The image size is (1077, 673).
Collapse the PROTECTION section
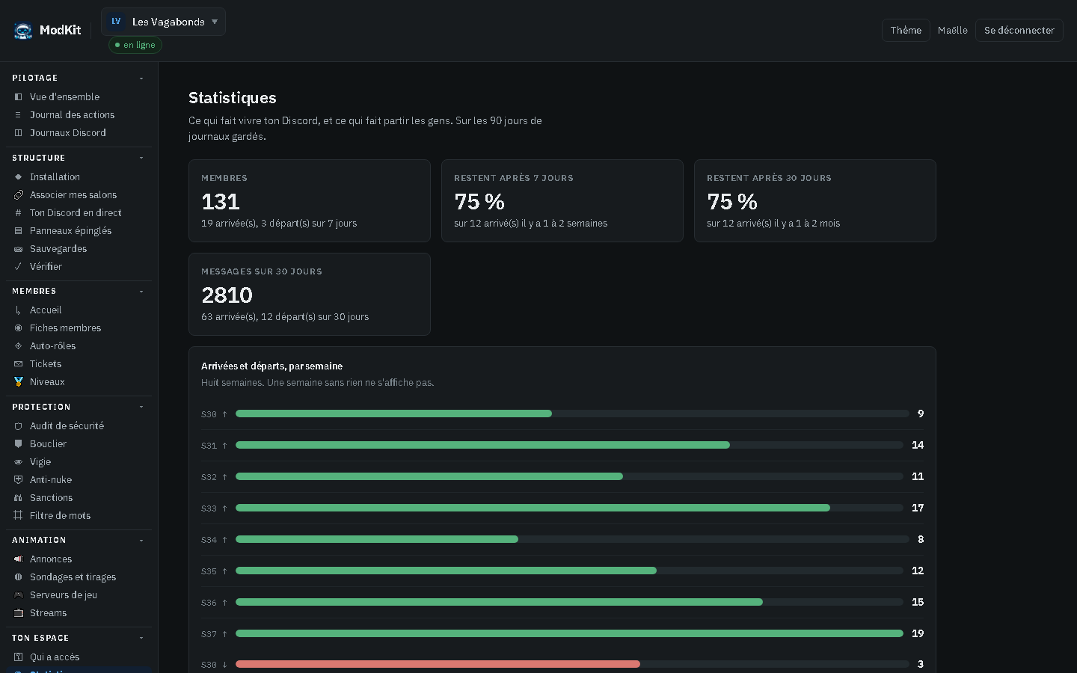pos(141,407)
